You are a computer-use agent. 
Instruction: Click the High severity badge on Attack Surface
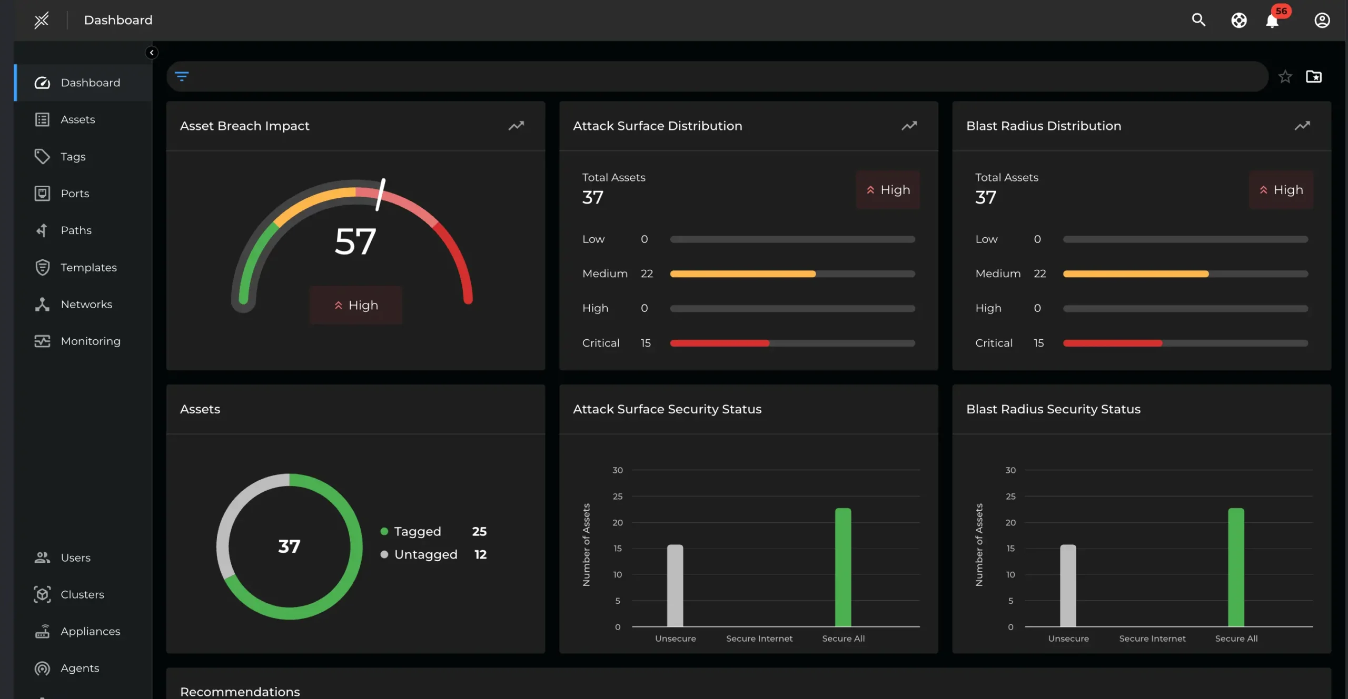click(888, 190)
